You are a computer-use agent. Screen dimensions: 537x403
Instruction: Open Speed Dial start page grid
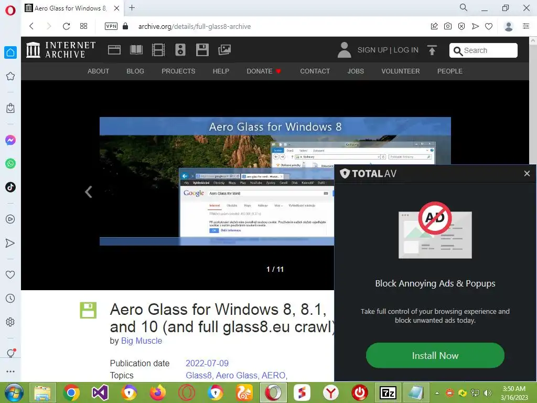tap(83, 26)
